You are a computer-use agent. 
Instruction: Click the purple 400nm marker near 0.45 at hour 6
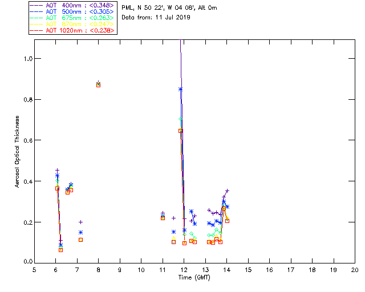(57, 171)
